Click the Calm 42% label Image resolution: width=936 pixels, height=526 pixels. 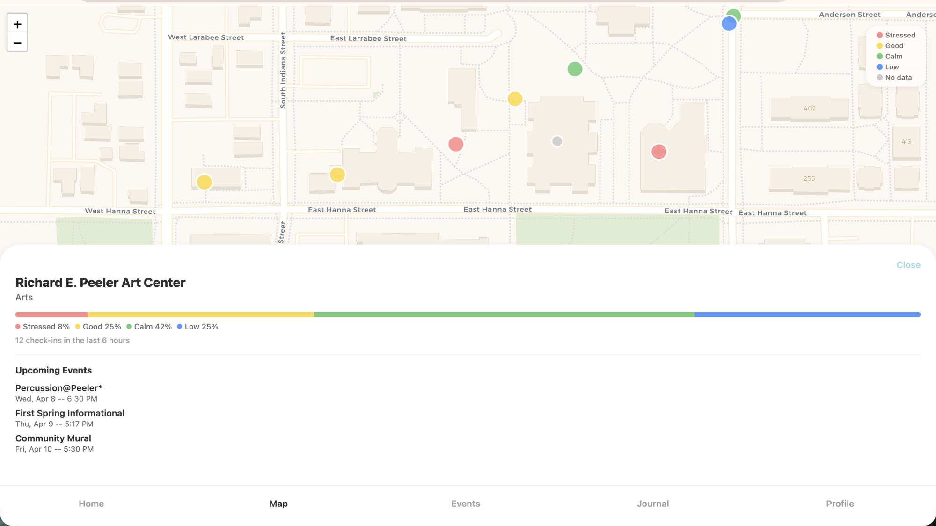point(149,327)
